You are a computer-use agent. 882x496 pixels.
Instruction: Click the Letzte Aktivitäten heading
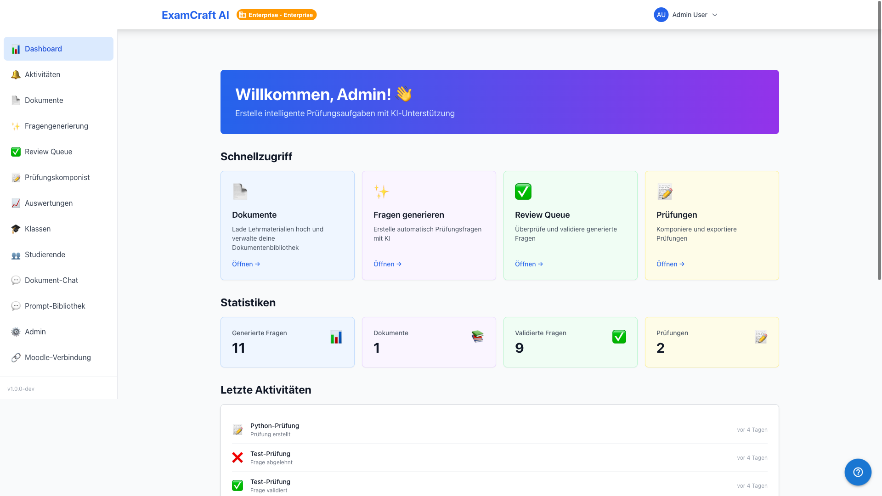266,390
